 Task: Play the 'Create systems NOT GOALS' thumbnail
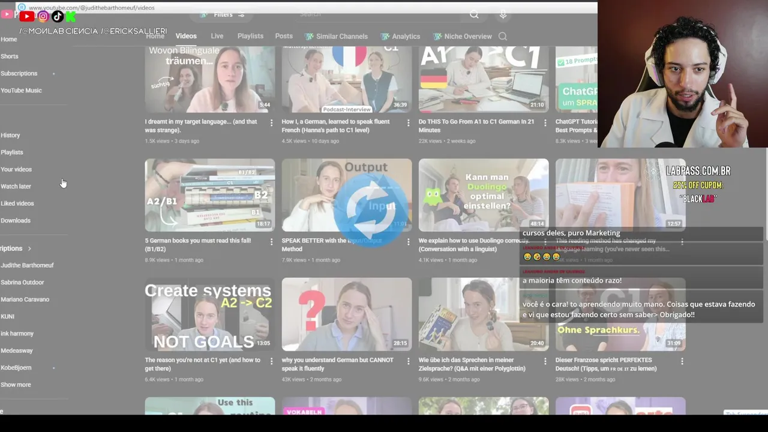tap(210, 314)
